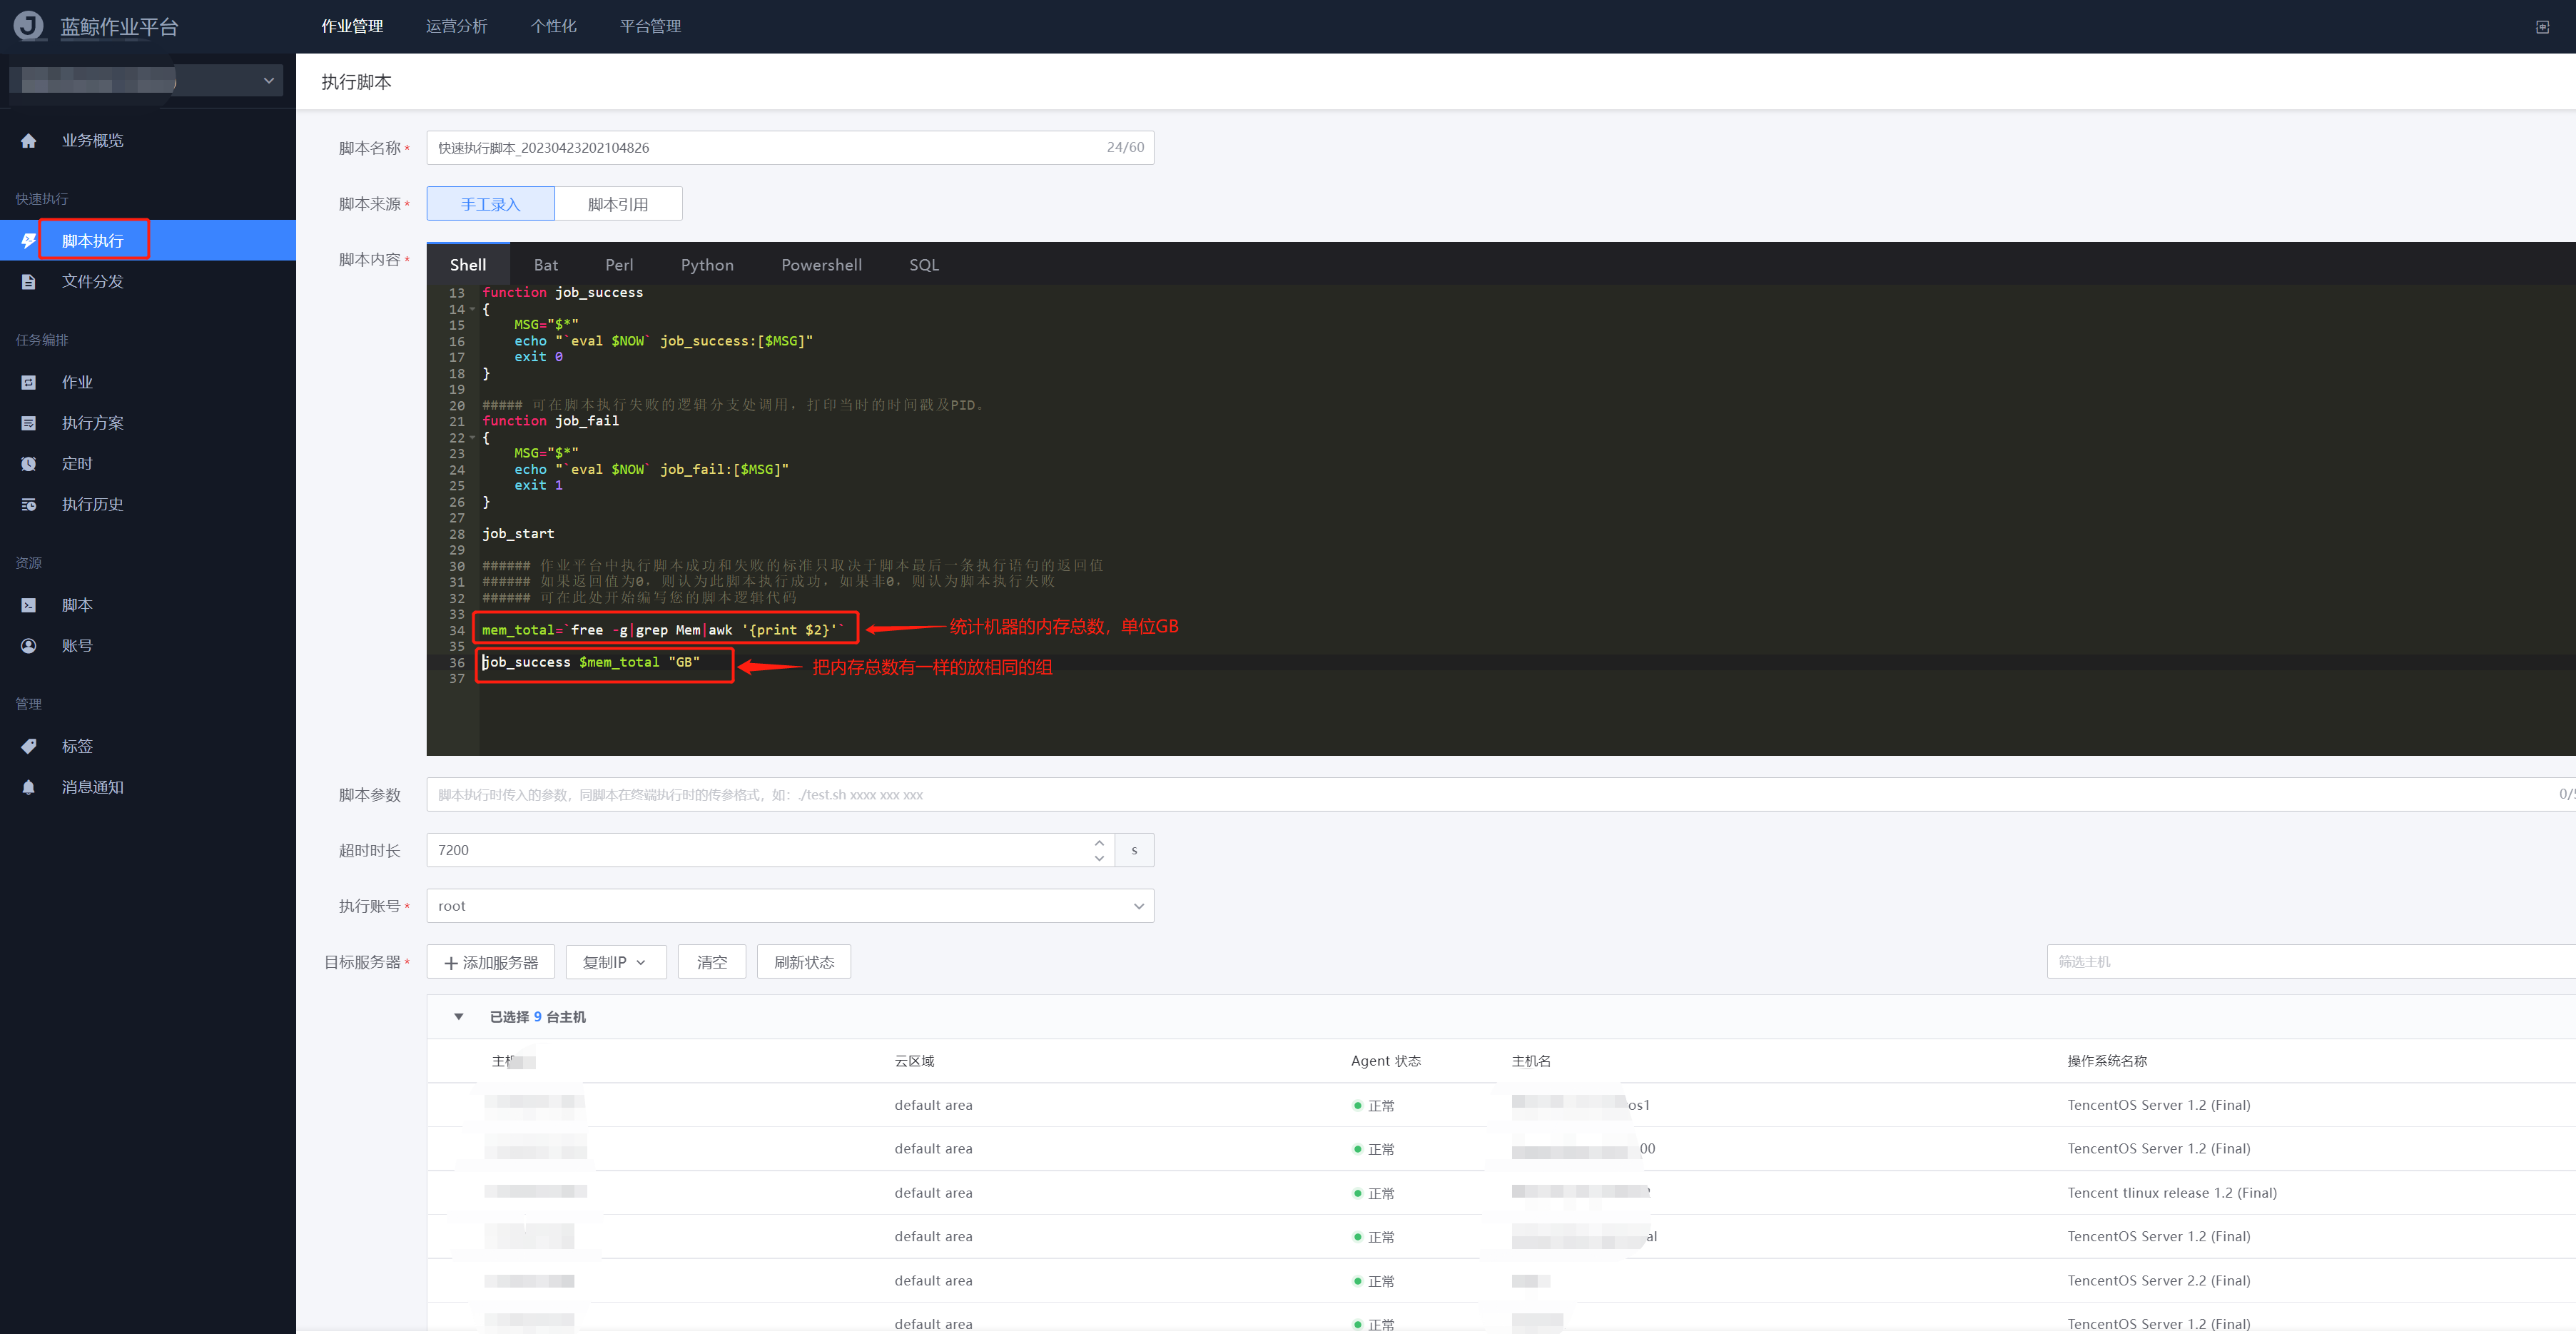Screen dimensions: 2576x1334
Task: Switch to the Python script tab
Action: tap(707, 265)
